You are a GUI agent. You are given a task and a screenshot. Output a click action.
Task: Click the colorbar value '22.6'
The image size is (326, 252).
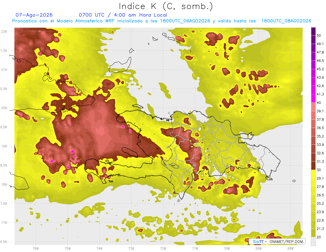click(x=320, y=220)
